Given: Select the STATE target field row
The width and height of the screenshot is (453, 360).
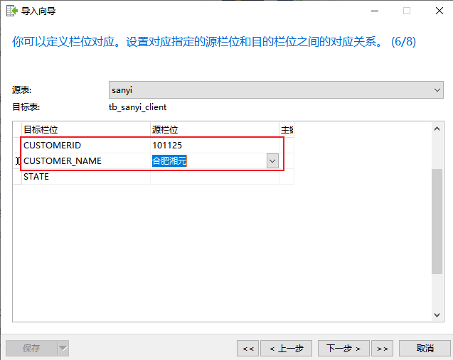Looking at the screenshot, I should tap(86, 177).
